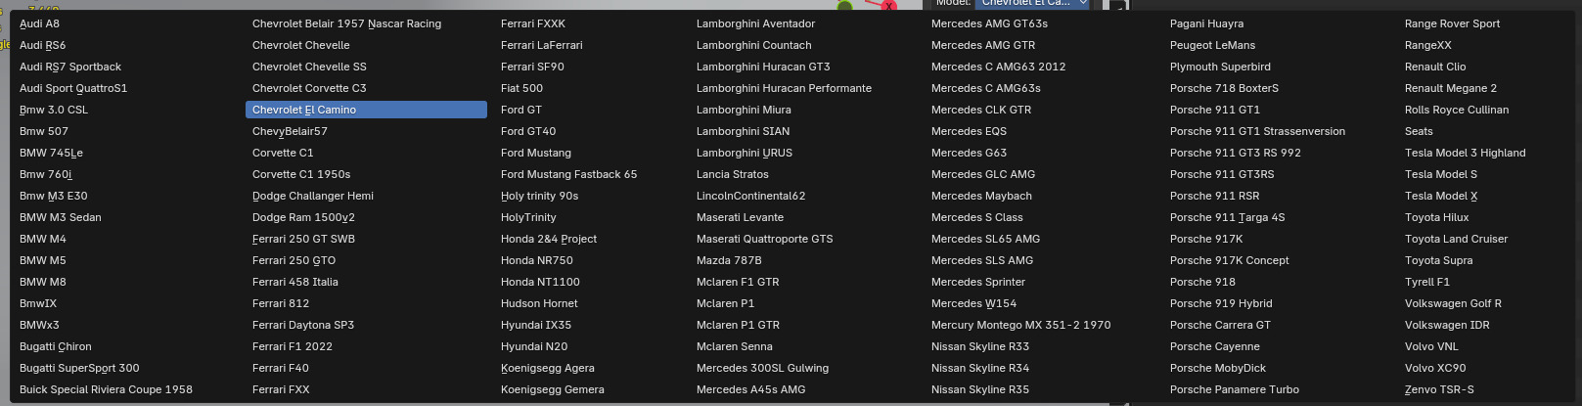Select Fiat 500 model
1582x406 pixels.
pyautogui.click(x=521, y=88)
